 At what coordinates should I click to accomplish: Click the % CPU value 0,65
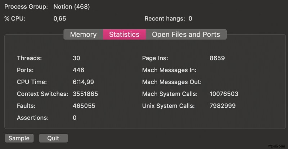(x=60, y=19)
